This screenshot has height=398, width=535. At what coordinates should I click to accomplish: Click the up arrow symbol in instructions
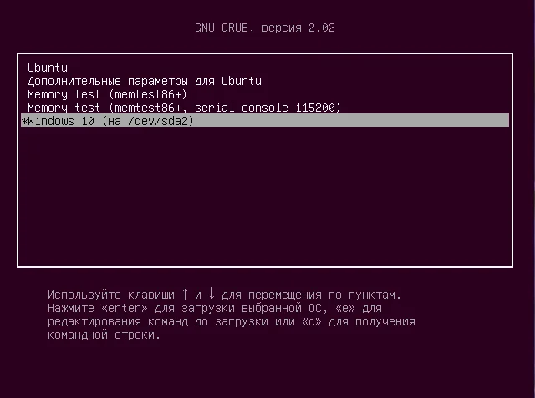click(185, 295)
